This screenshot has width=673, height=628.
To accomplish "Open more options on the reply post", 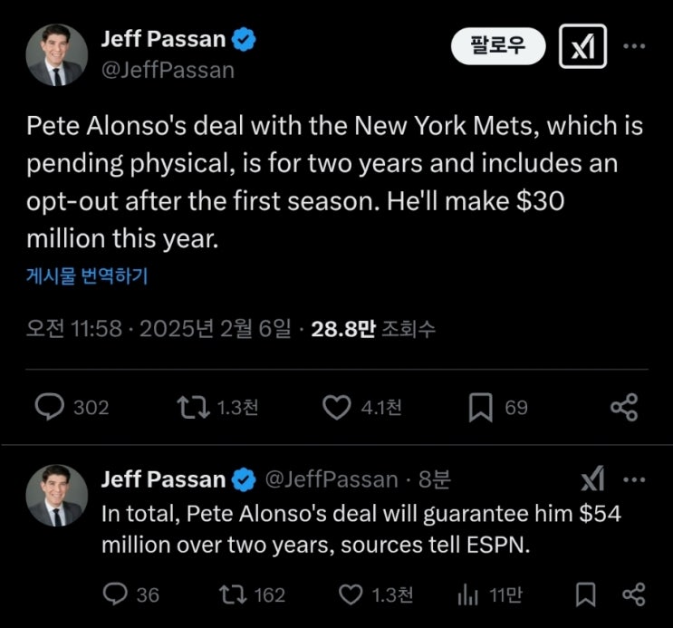I will pos(636,478).
